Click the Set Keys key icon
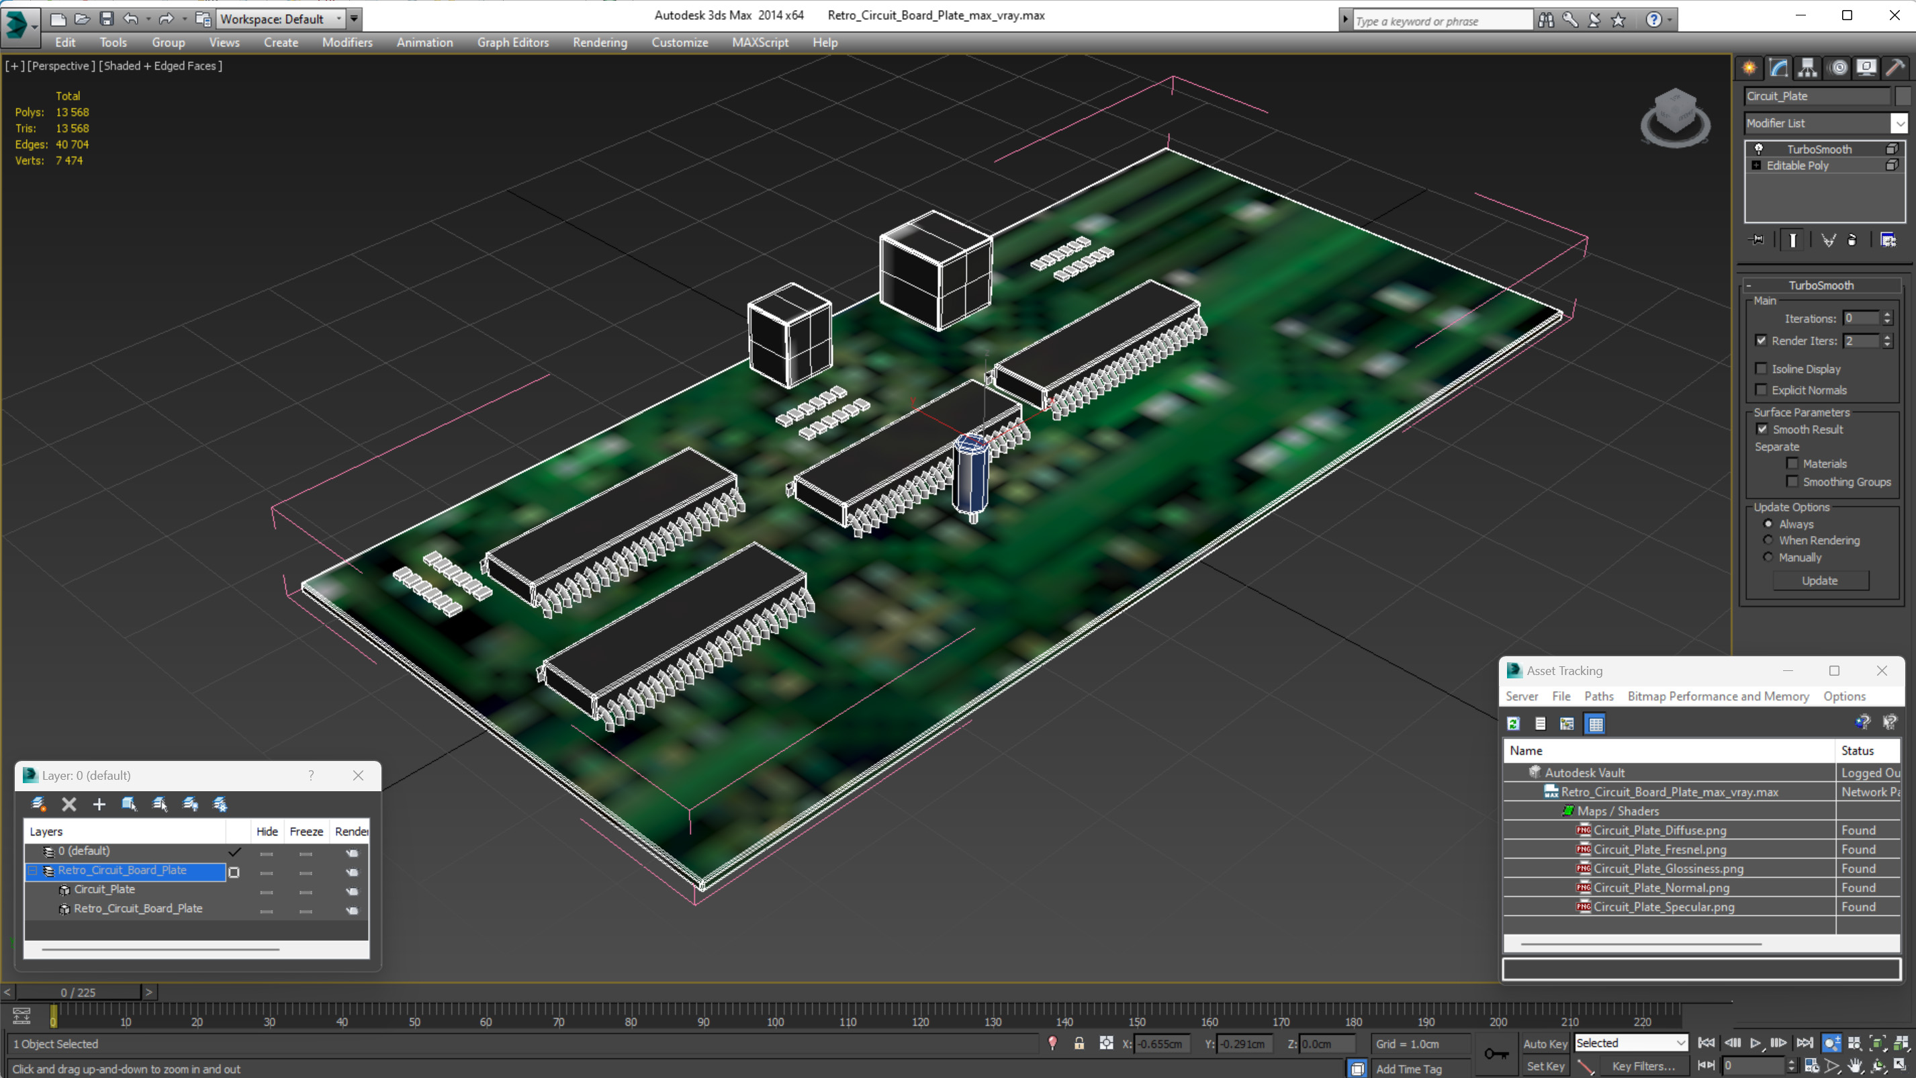The image size is (1916, 1078). coord(1496,1053)
